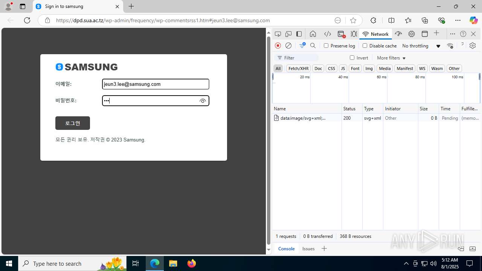Filter requests by Media type
The image size is (482, 271).
click(384, 69)
